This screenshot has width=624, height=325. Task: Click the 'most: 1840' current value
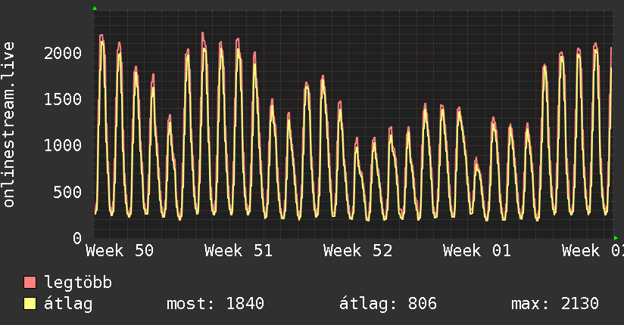[215, 304]
